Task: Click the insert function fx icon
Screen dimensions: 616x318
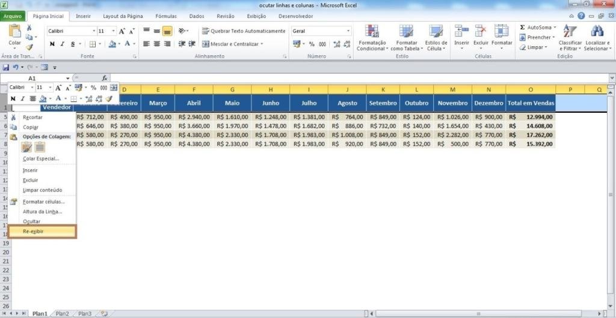Action: click(104, 78)
